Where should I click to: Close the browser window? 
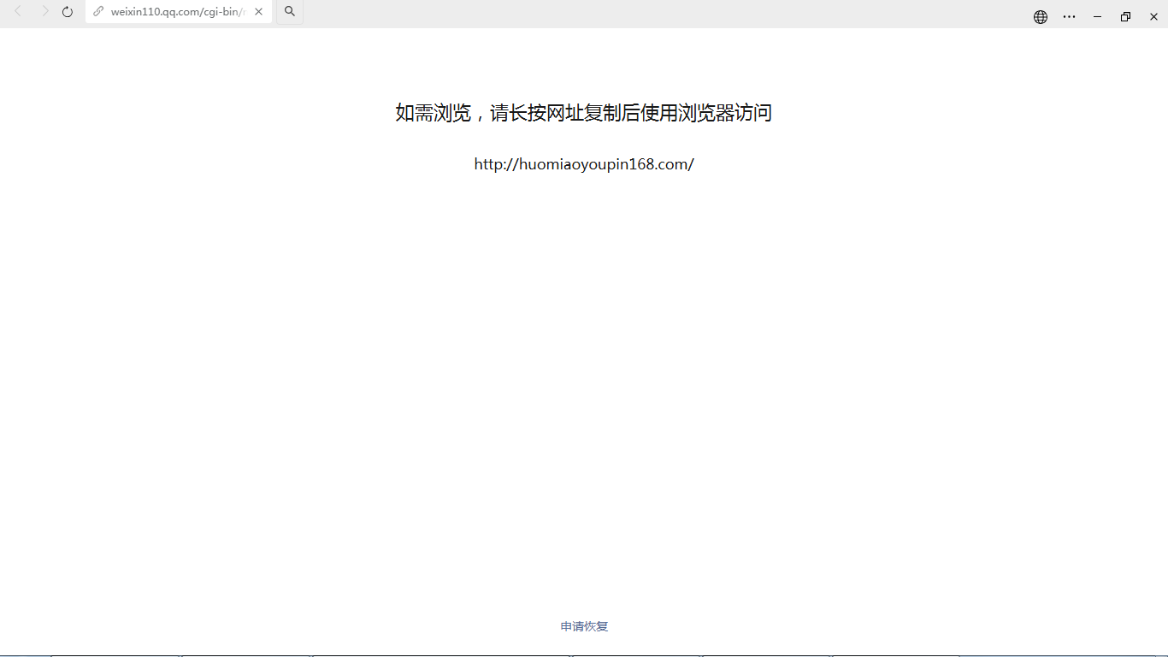point(1153,16)
